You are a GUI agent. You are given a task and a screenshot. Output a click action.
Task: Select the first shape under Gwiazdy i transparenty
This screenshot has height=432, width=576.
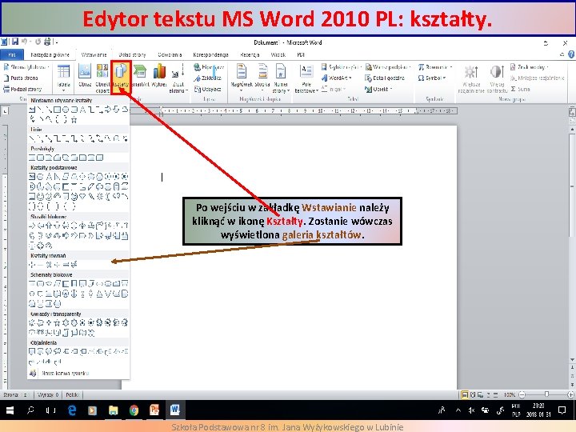tap(32, 323)
